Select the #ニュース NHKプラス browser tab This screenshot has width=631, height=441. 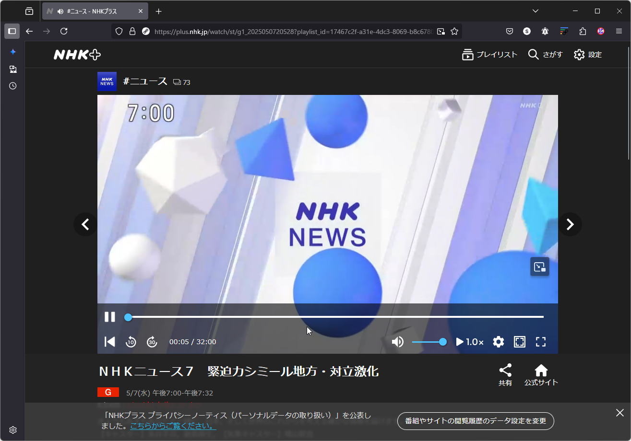click(91, 11)
